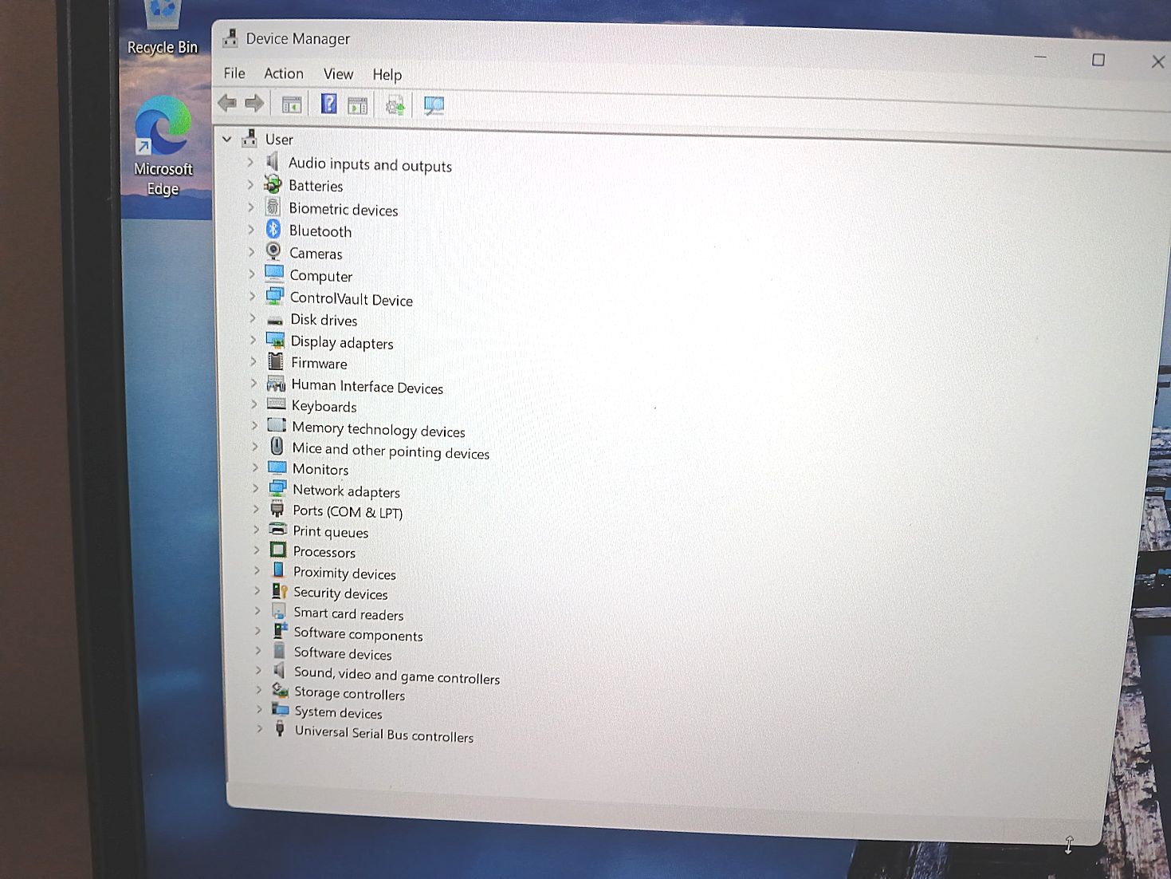
Task: Click the Firmware chip icon
Action: pos(276,362)
